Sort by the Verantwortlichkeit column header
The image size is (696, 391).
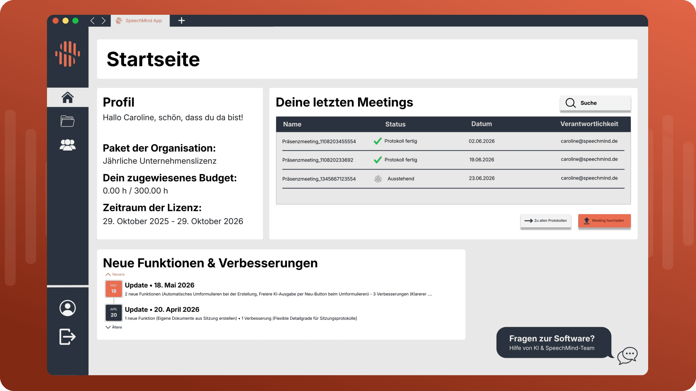tap(589, 124)
